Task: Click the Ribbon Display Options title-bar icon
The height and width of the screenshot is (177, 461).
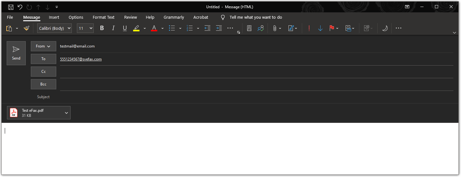Action: pos(407,7)
